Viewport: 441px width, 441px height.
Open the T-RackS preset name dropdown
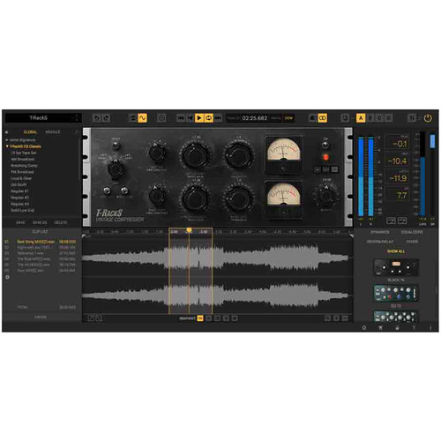43,118
